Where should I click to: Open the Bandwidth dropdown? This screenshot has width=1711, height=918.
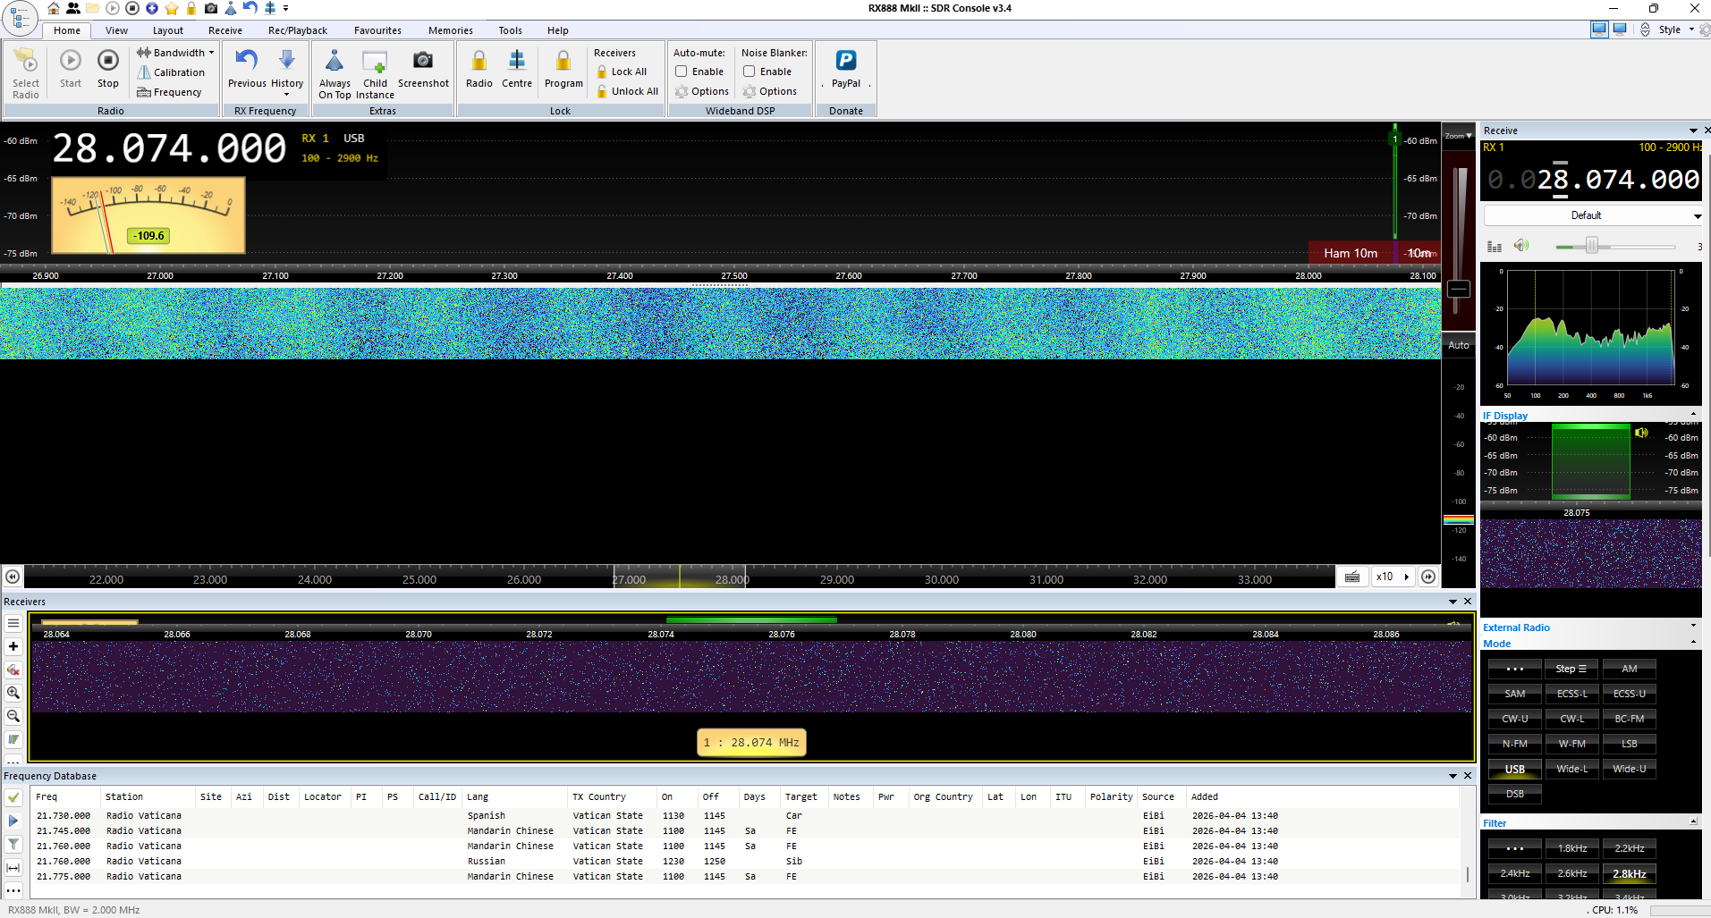coord(176,53)
